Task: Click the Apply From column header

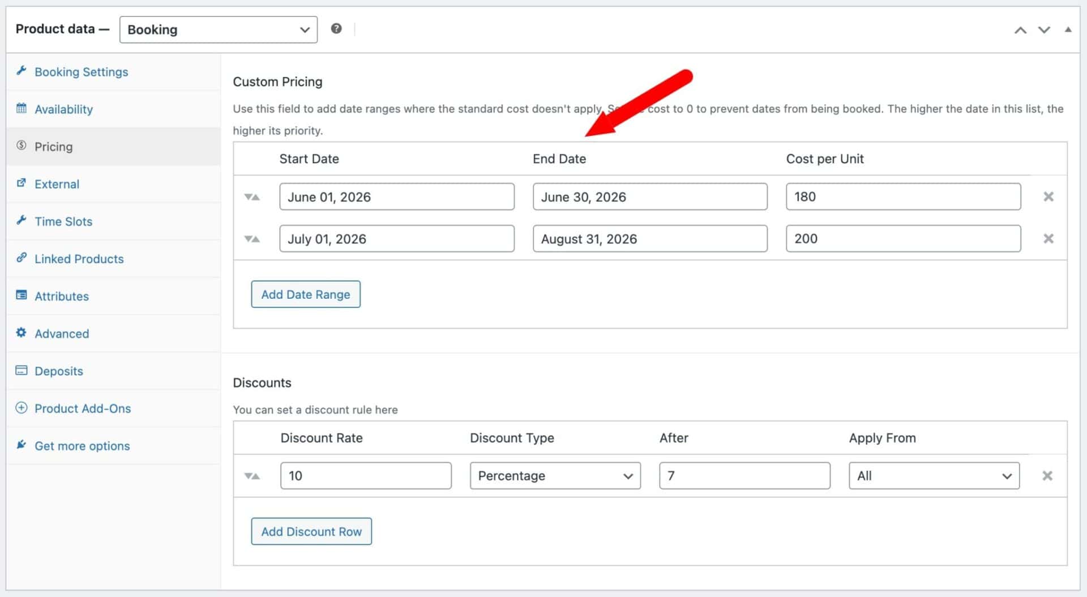Action: pos(882,438)
